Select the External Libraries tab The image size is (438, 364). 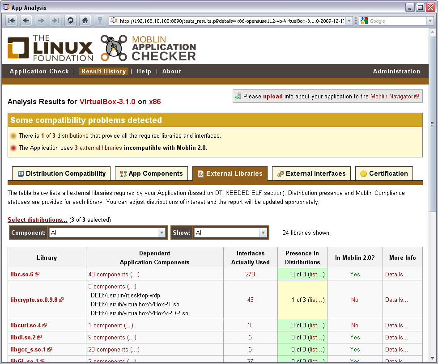230,174
